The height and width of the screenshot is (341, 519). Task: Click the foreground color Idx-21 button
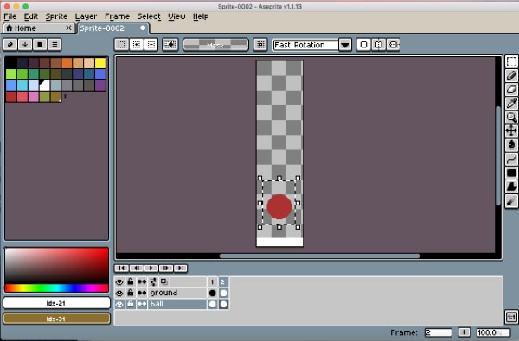(56, 303)
